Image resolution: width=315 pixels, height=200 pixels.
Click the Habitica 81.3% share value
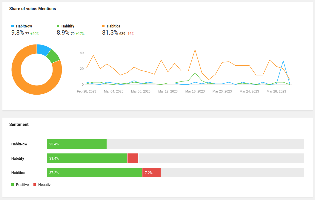coord(110,33)
